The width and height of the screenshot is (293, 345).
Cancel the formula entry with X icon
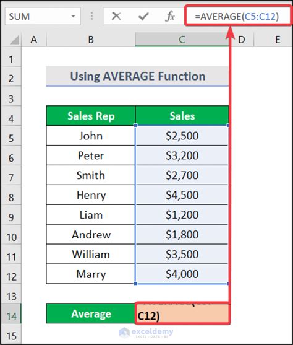point(116,16)
